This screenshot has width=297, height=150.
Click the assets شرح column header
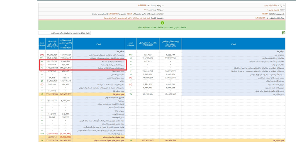[x=234, y=44]
